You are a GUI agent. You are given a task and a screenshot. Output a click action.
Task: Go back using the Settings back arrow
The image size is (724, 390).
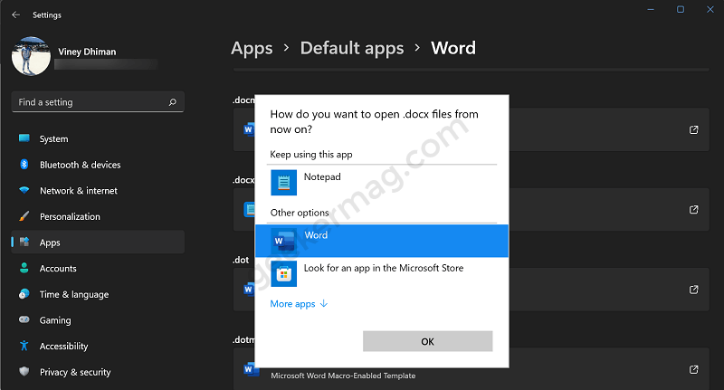15,14
